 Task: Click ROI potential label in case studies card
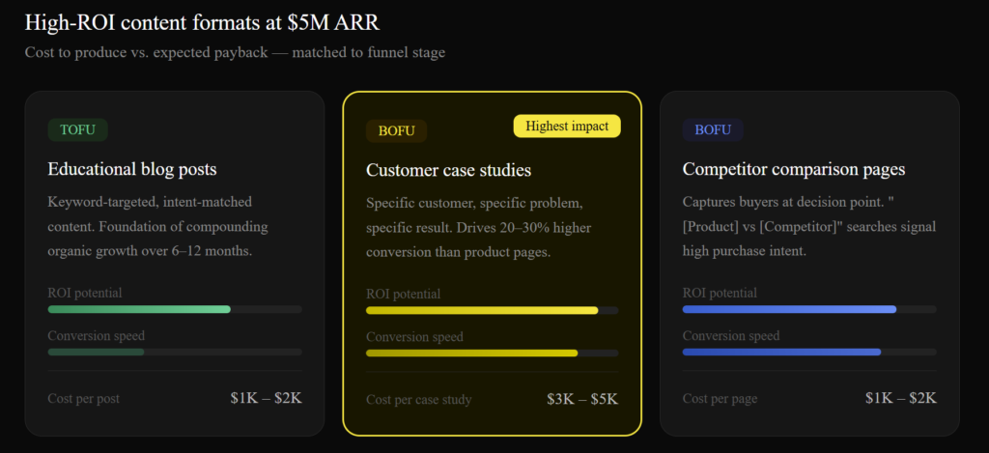click(x=403, y=294)
